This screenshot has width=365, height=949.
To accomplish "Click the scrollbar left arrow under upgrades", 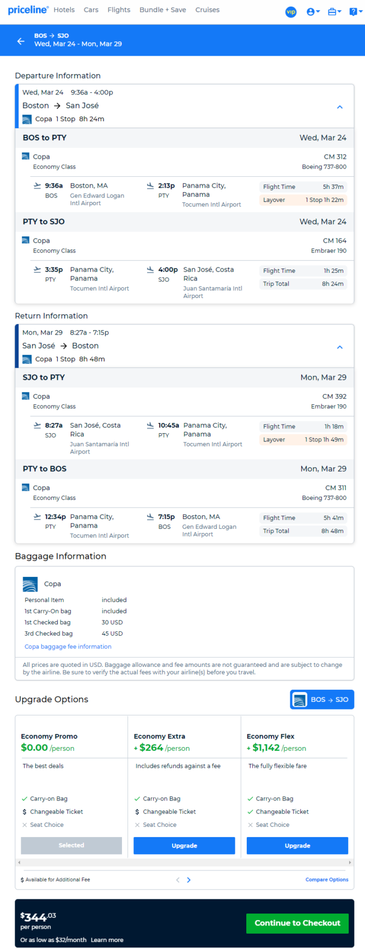I will tap(19, 862).
